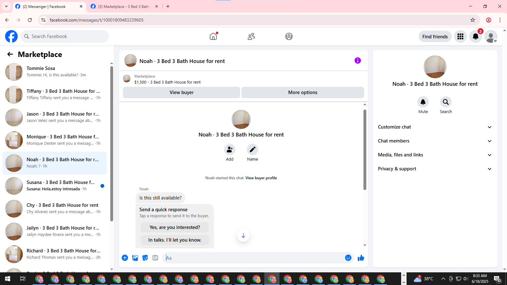Send quick reply 'Yes, are you interested?'
507x285 pixels.
point(175,227)
